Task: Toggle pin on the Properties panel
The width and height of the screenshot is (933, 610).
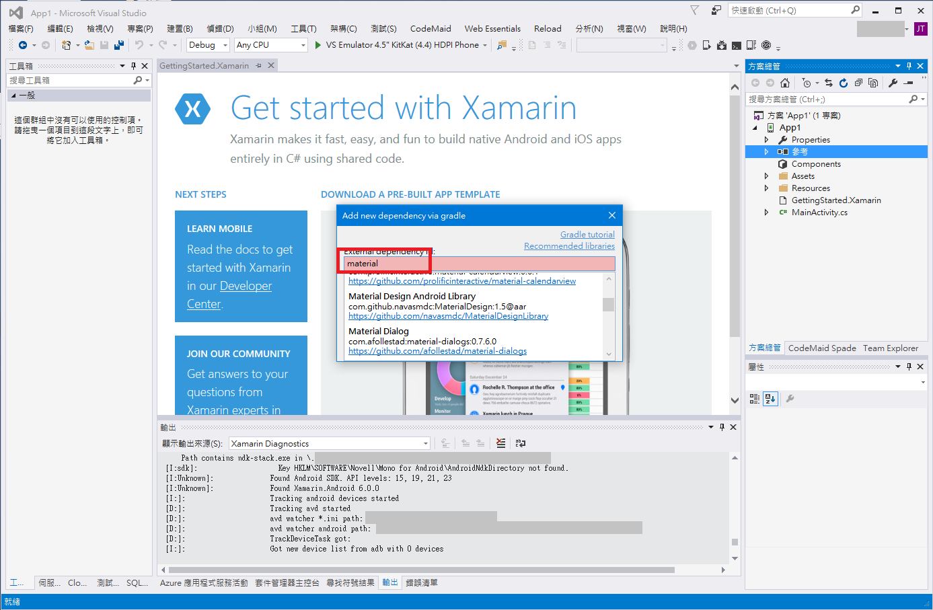Action: pyautogui.click(x=909, y=367)
